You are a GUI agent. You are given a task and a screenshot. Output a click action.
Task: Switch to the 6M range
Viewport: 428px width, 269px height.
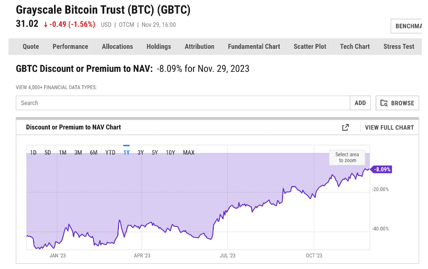[94, 152]
